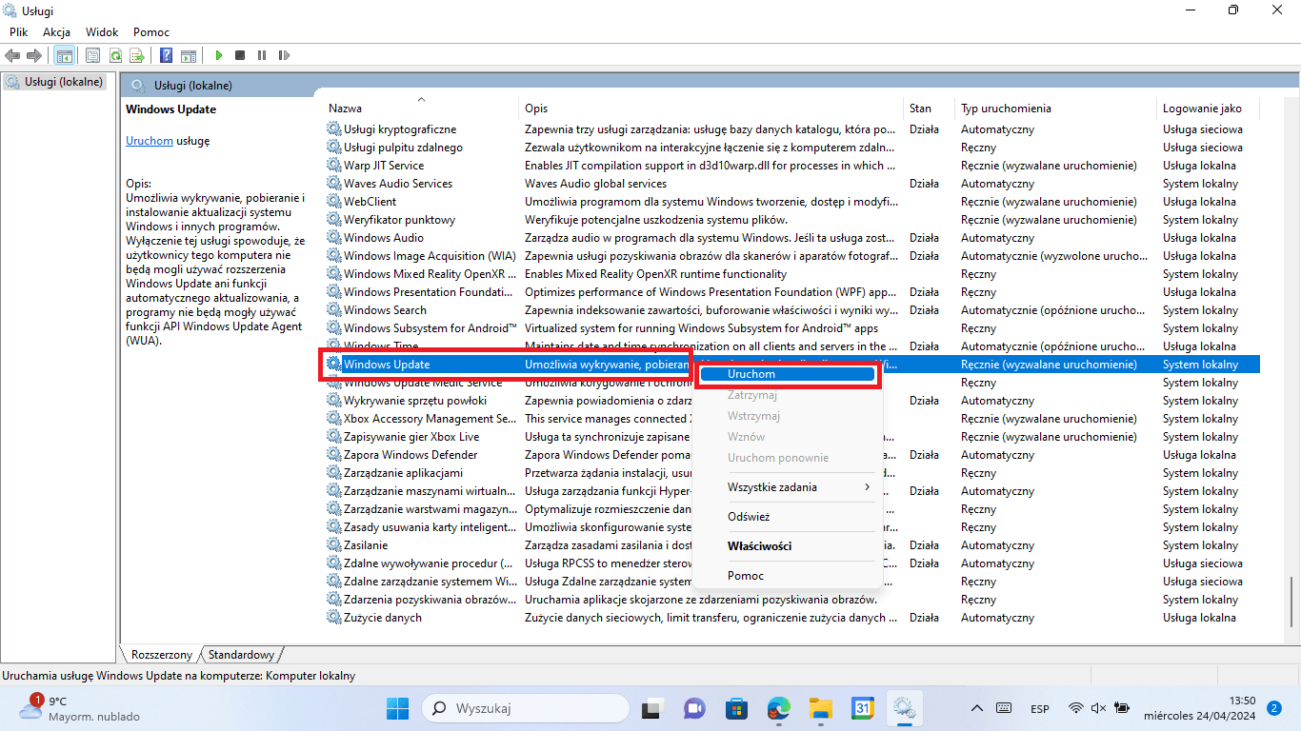Open the blue Help question mark toolbar icon
The width and height of the screenshot is (1301, 731).
(167, 55)
